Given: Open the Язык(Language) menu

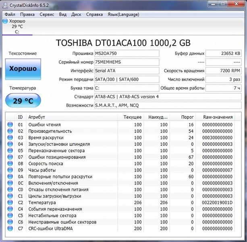Looking at the screenshot, I should click(123, 15).
